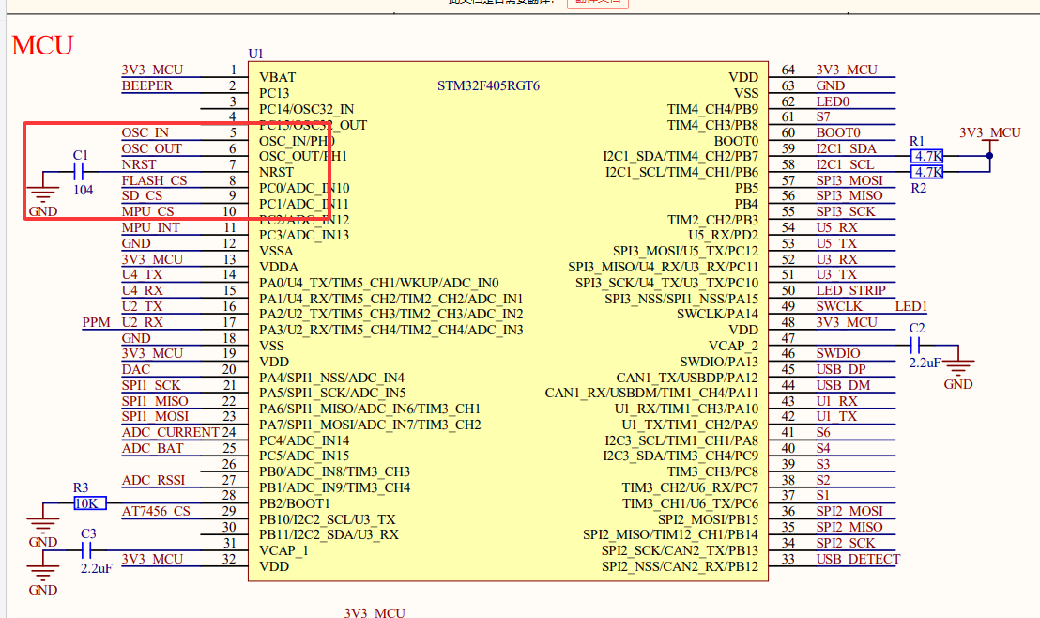Select the U3_RX net label
The width and height of the screenshot is (1040, 618).
[x=836, y=259]
